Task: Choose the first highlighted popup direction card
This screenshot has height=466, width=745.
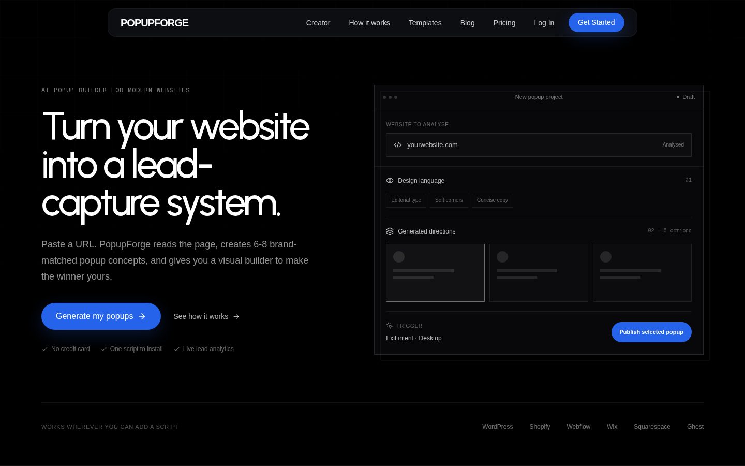Action: [435, 273]
